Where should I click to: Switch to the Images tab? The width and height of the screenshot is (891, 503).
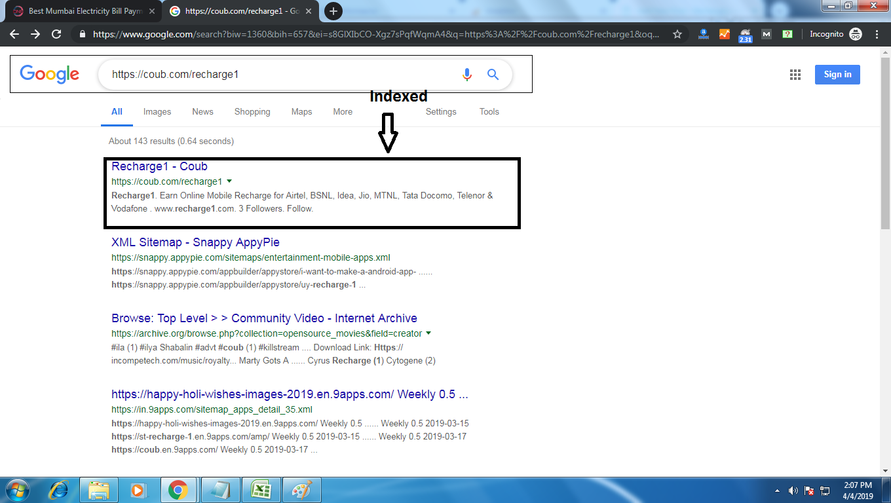pyautogui.click(x=157, y=112)
